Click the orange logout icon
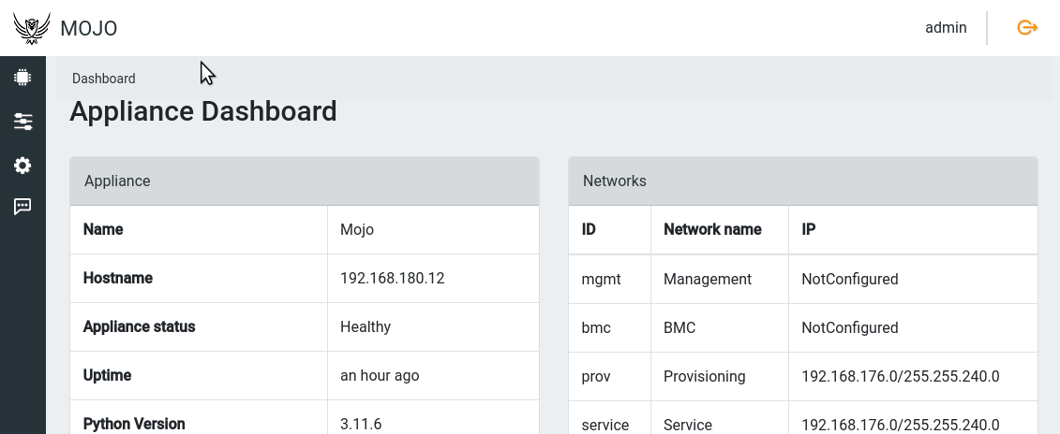This screenshot has height=434, width=1060. point(1027,28)
